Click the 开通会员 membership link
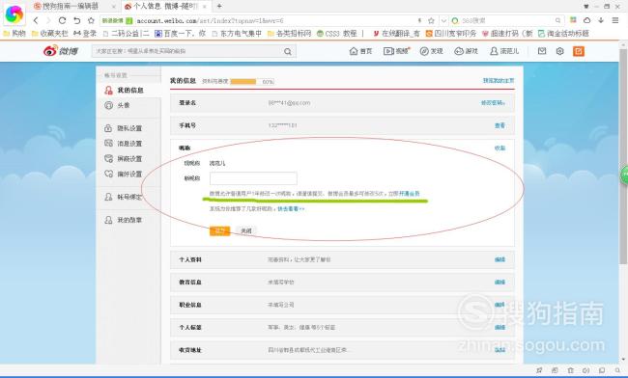The width and height of the screenshot is (628, 378). pos(410,194)
